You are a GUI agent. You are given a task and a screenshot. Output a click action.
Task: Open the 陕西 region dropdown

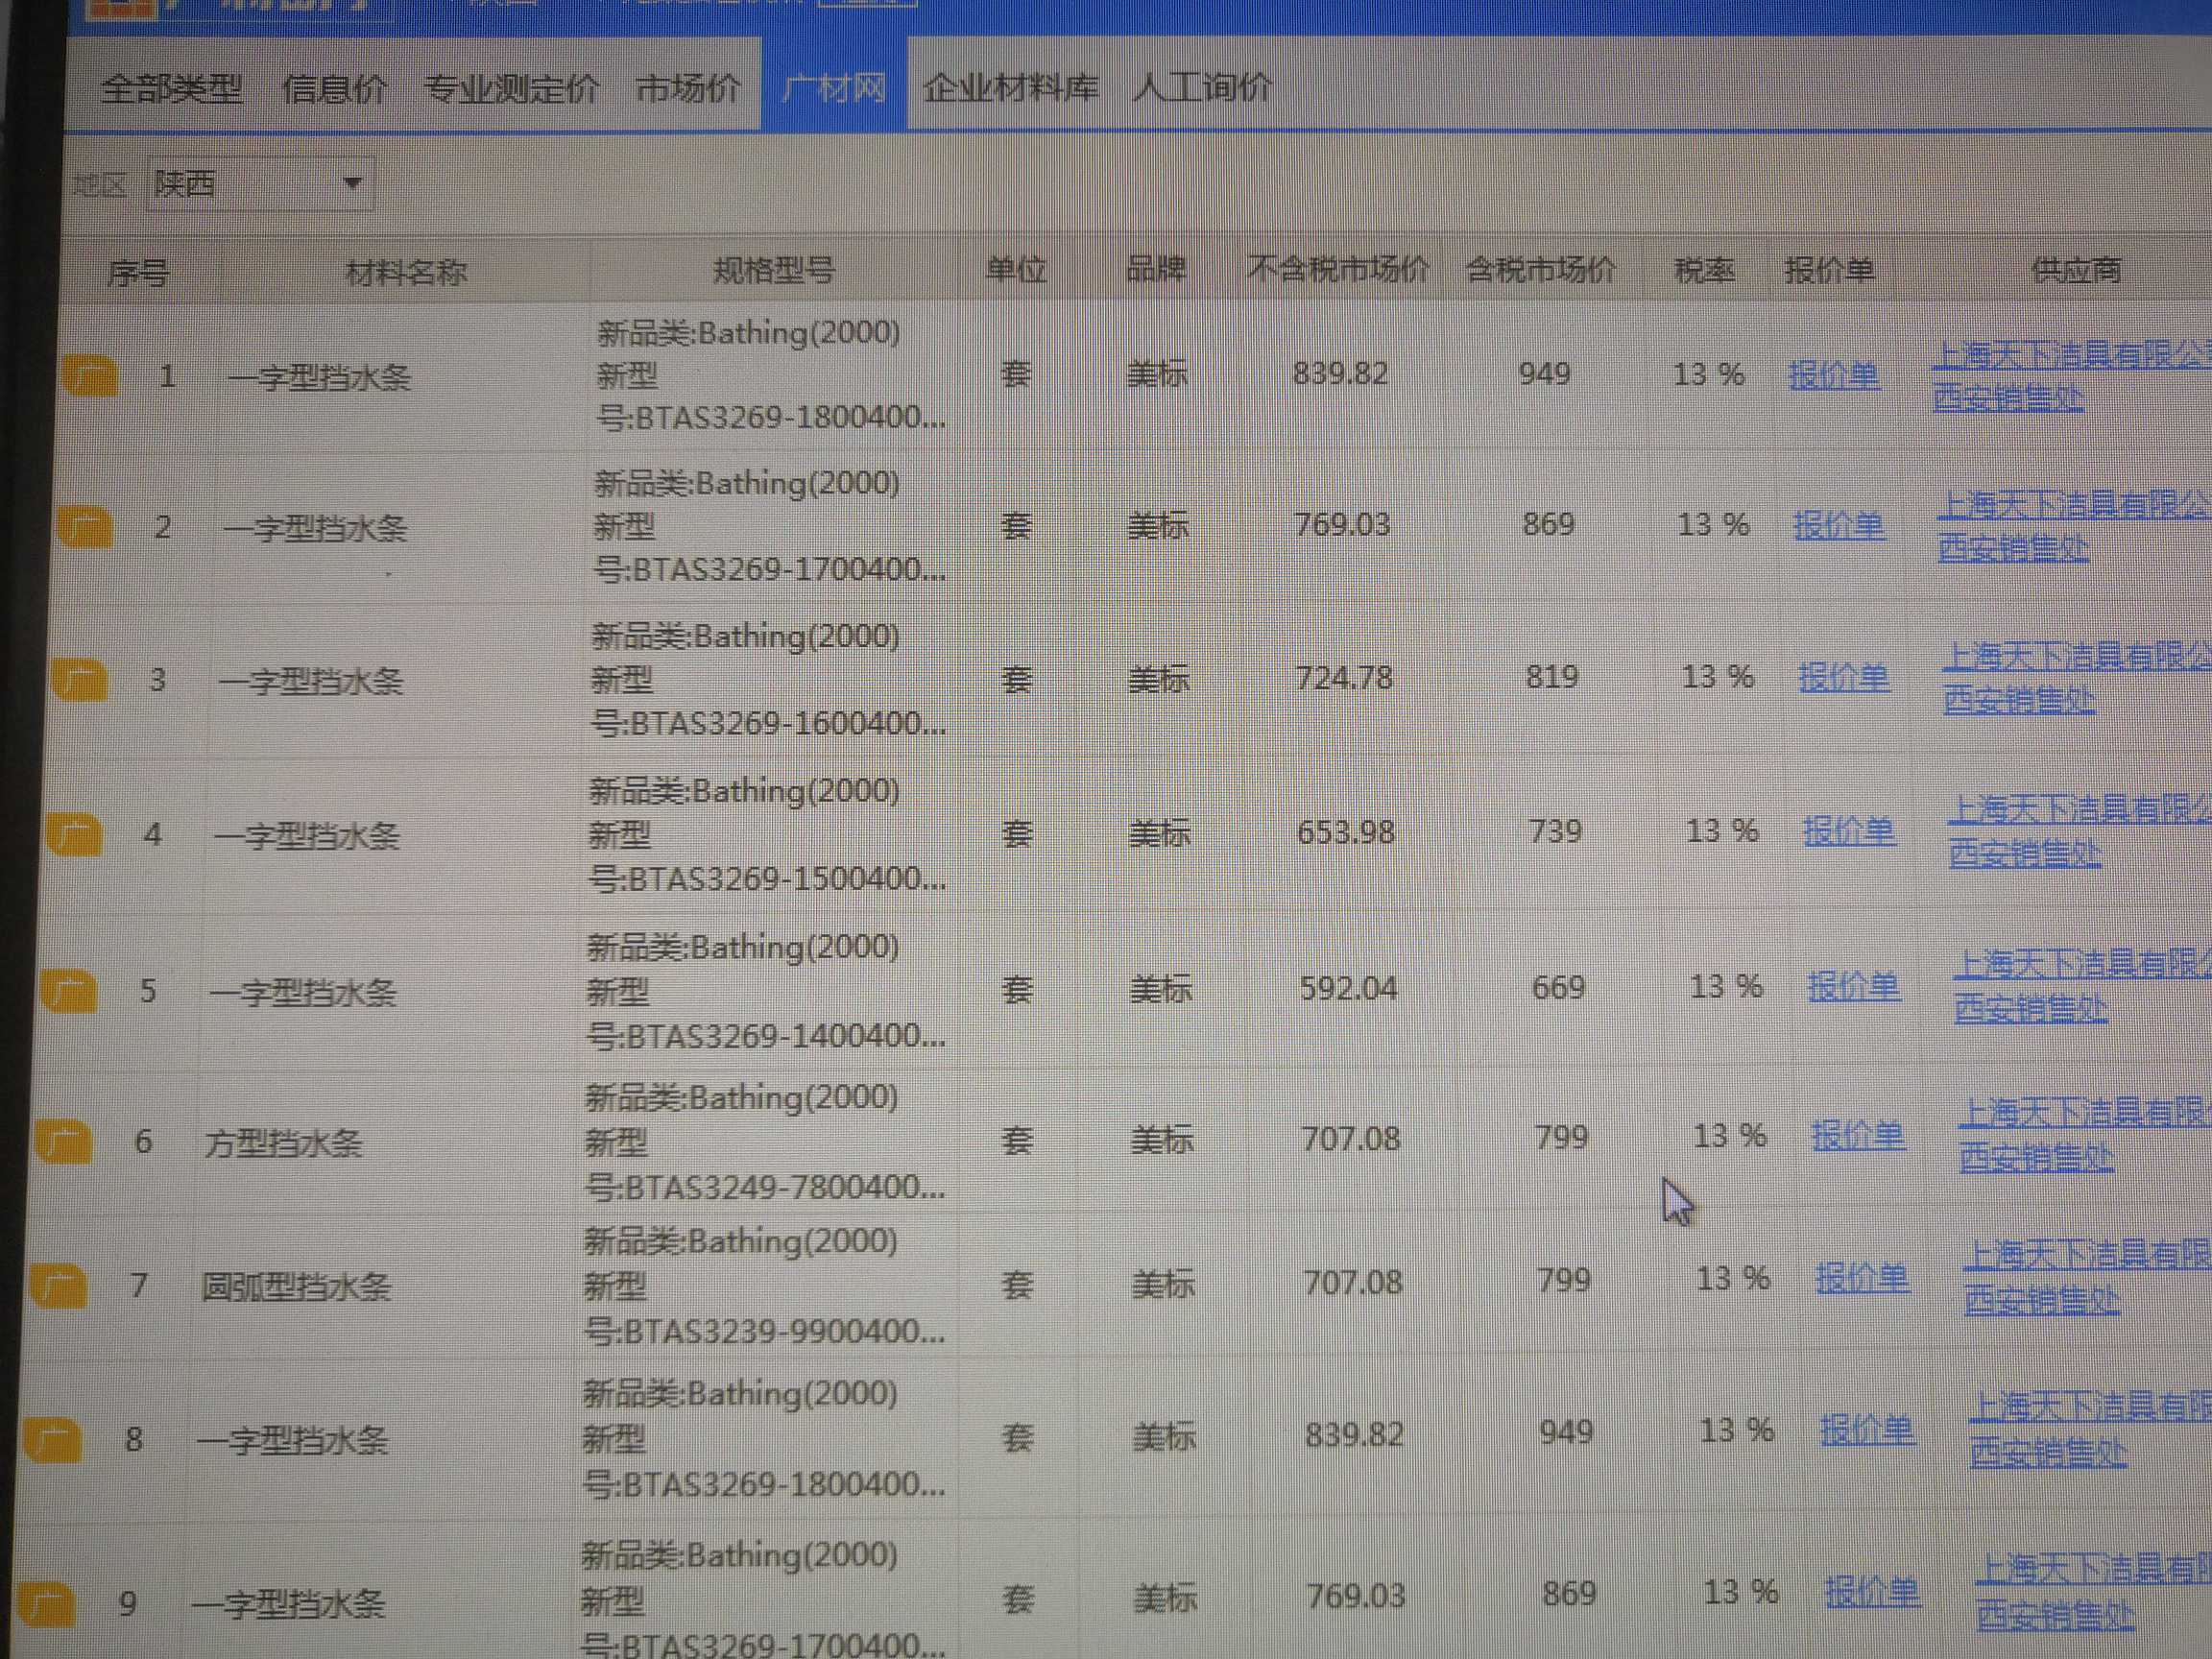click(260, 184)
